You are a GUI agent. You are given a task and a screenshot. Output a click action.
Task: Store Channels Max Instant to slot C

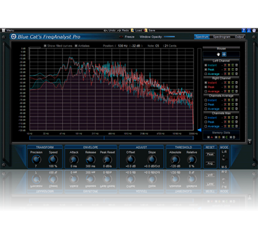233,118
